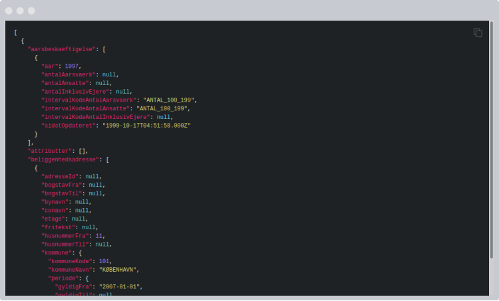
Task: Click the "beliggenhedsadresse" key
Action: pyautogui.click(x=63, y=159)
